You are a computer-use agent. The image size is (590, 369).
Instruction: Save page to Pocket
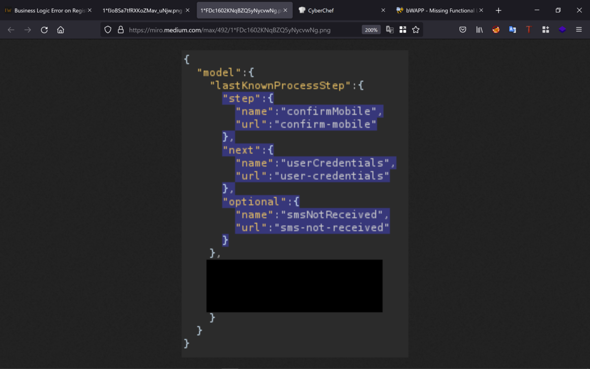[463, 30]
